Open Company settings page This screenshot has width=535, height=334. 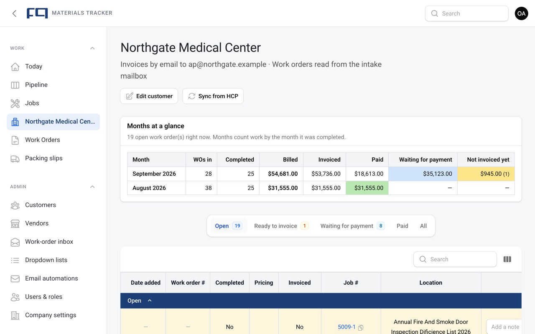(53, 315)
